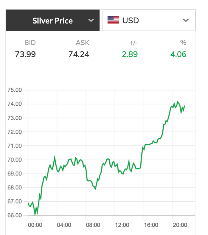
Task: Click the 66.00 price axis label
Action: coord(15,215)
